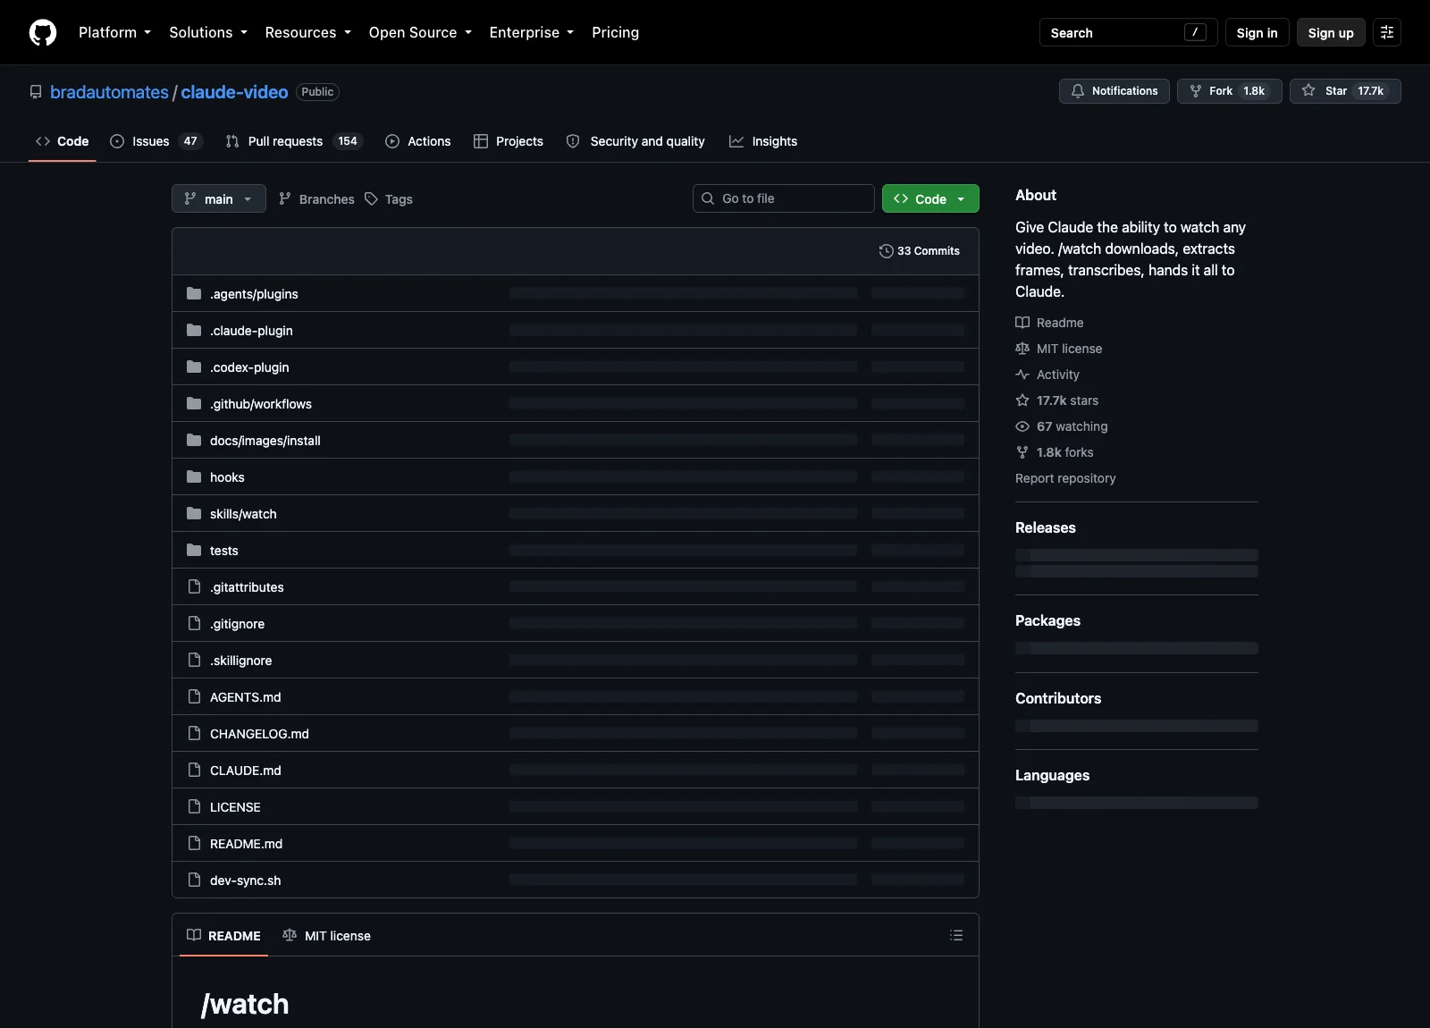Click the file icon for .gitignore
The width and height of the screenshot is (1430, 1028).
tap(194, 623)
